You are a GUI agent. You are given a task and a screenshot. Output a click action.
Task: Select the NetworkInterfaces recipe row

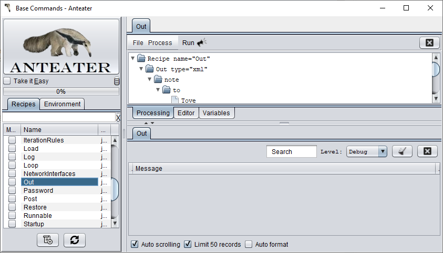[x=59, y=173]
